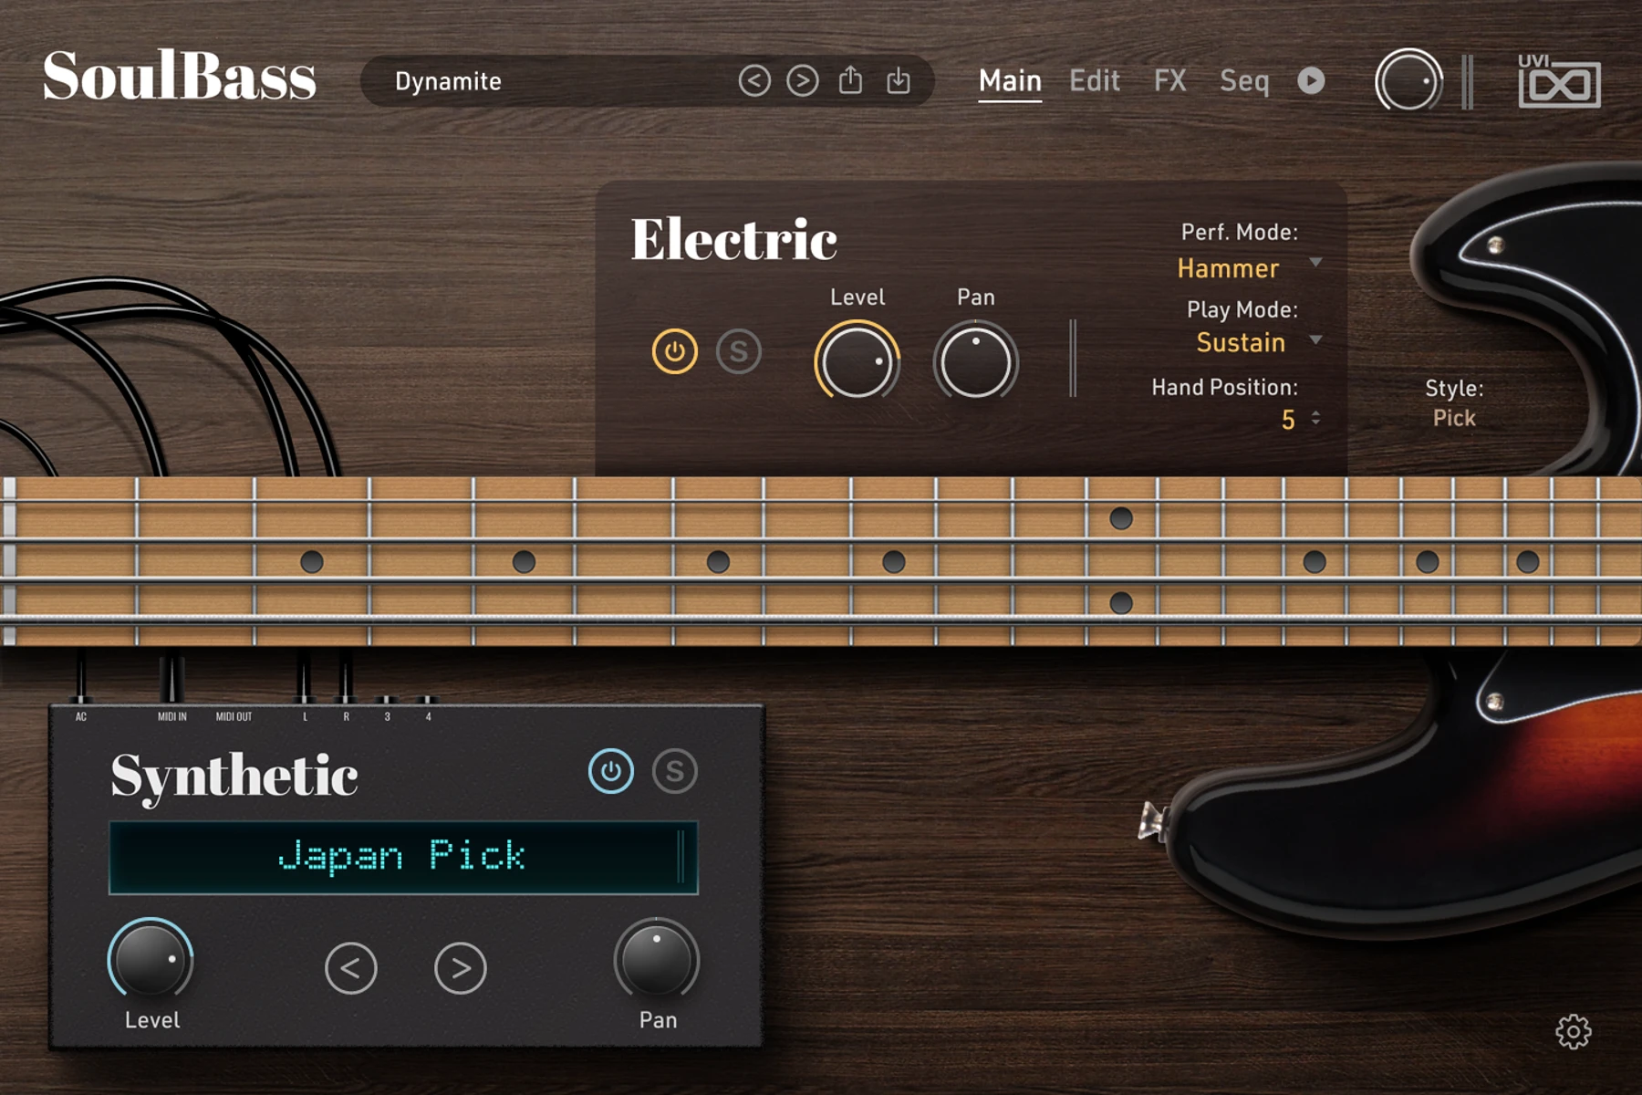Select next Synthetic sound arrow
The image size is (1642, 1095).
point(461,967)
